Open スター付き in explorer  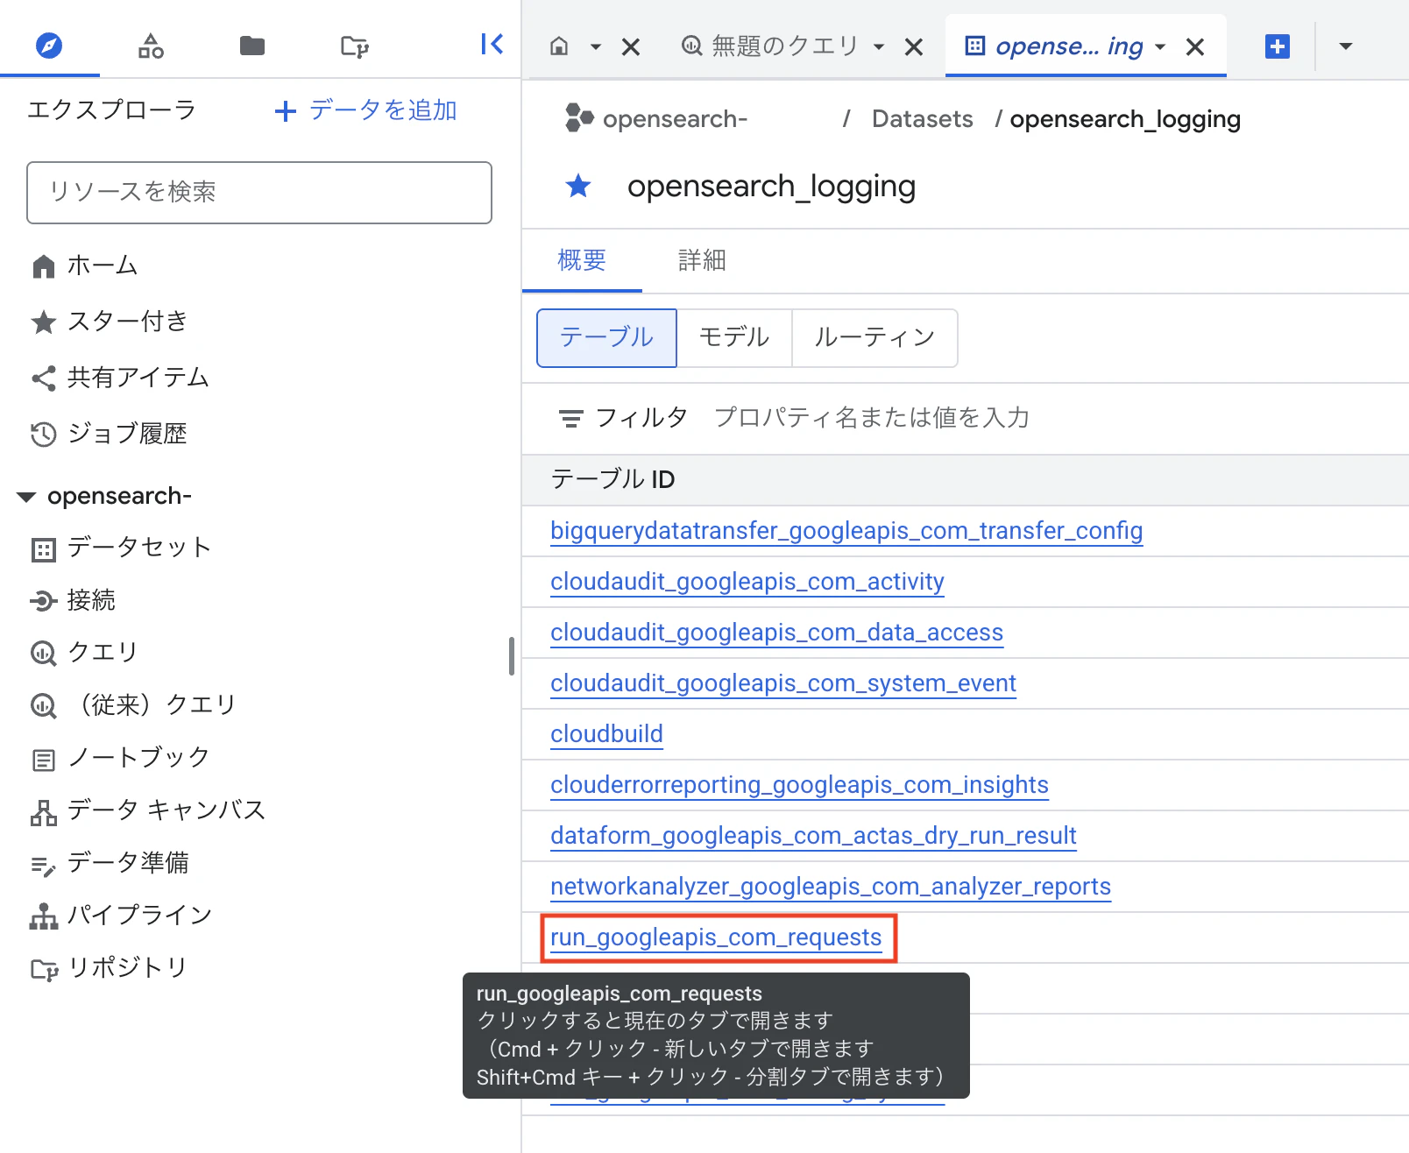(109, 321)
